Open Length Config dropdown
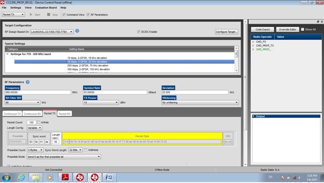The height and width of the screenshot is (183, 324). (x=34, y=128)
